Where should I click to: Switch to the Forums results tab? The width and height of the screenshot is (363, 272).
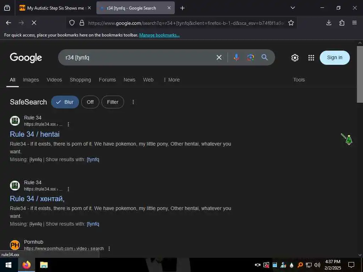[x=107, y=80]
